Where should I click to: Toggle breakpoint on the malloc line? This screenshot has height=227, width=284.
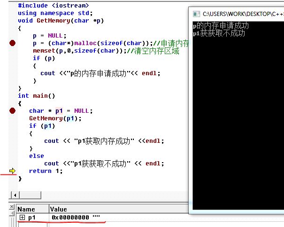click(x=12, y=43)
